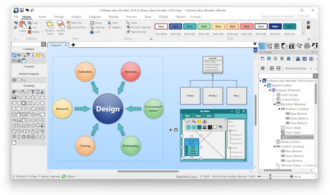Click the Forward One ordering icon
Image resolution: width=330 pixels, height=195 pixels.
[69, 27]
